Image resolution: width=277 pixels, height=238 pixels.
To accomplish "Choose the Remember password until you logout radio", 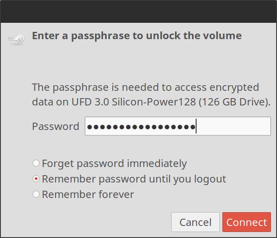I will (x=36, y=179).
